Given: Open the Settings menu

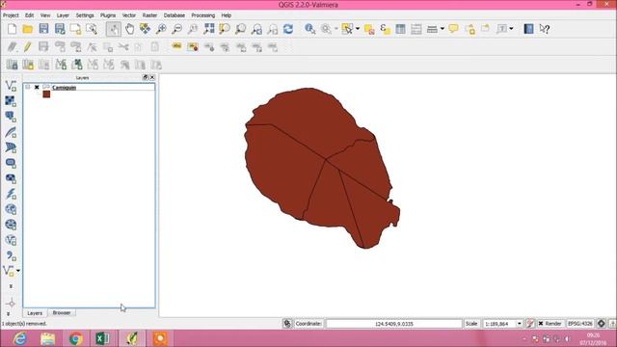Looking at the screenshot, I should [x=85, y=15].
